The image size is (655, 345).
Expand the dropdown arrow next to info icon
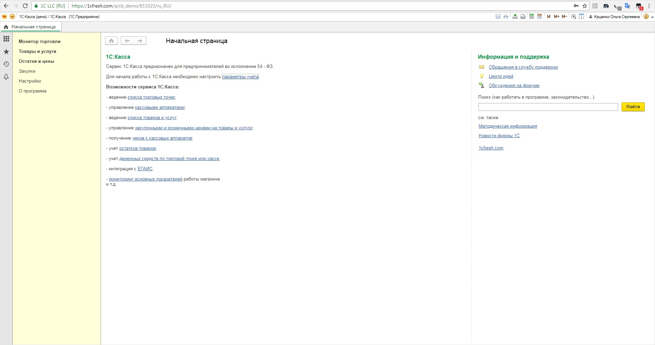(x=652, y=17)
